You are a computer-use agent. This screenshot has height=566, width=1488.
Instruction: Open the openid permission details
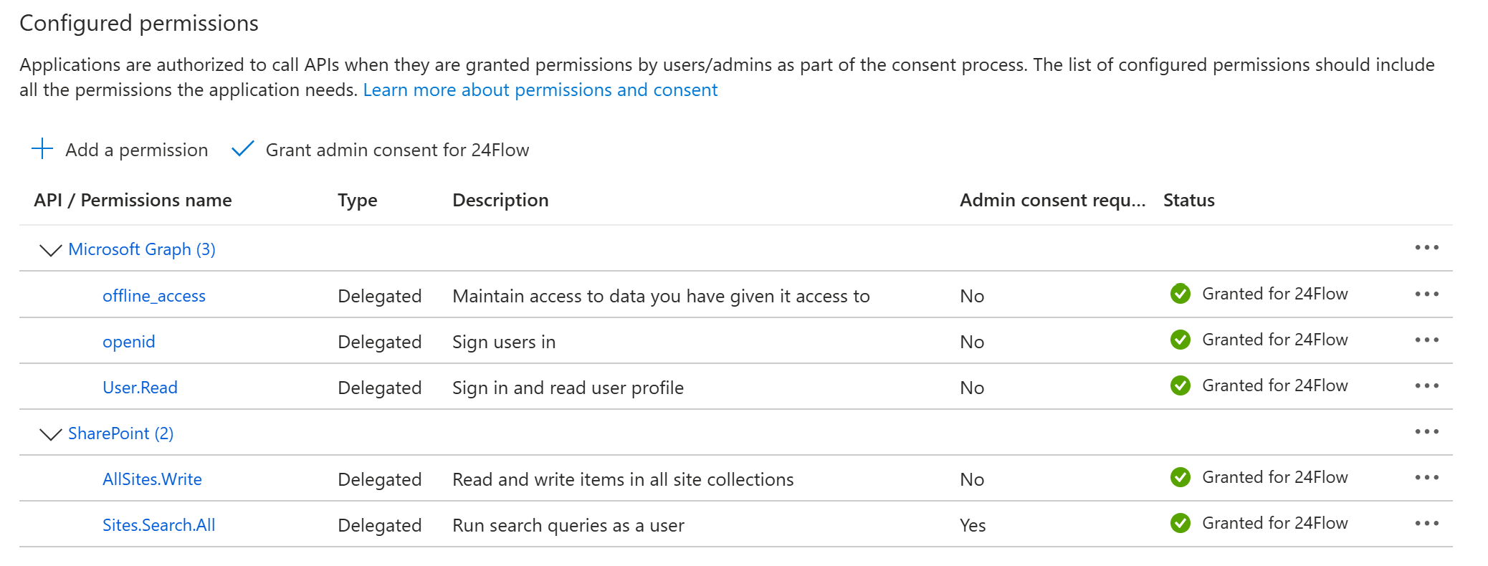tap(128, 342)
